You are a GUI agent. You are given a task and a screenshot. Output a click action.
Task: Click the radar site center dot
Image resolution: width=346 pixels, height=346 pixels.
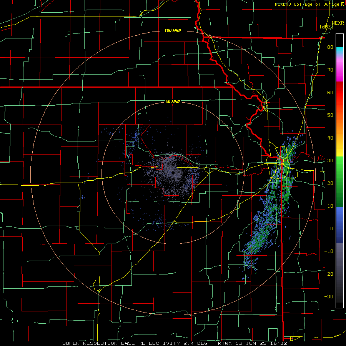pos(173,173)
